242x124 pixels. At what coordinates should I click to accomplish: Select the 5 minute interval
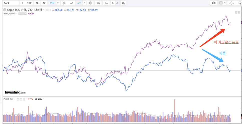22,3
